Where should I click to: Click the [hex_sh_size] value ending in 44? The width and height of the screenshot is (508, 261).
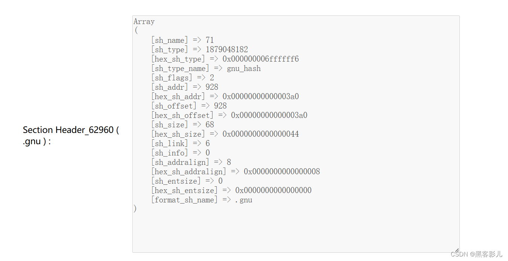[260, 134]
